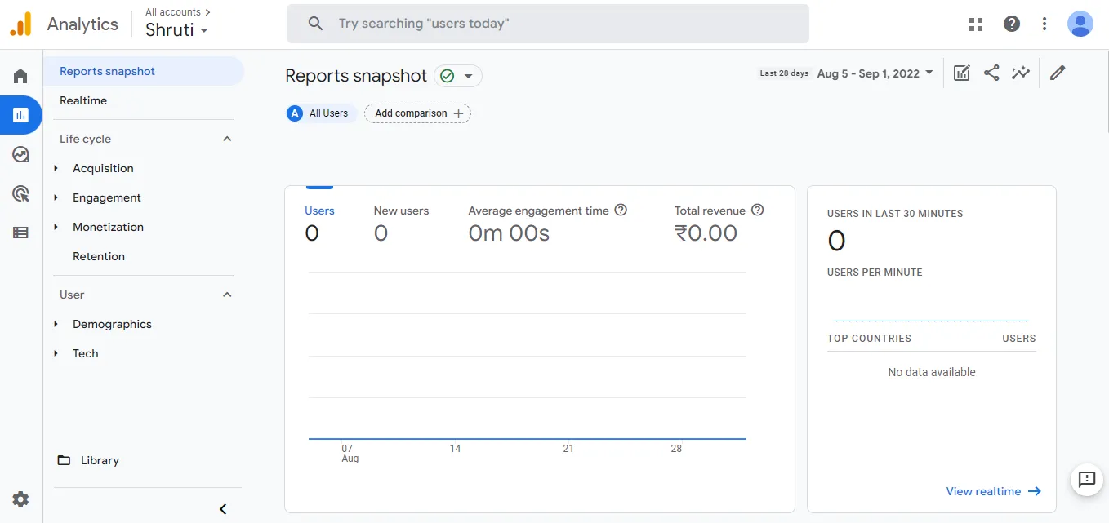Click Add comparison button
The width and height of the screenshot is (1109, 523).
pos(417,113)
